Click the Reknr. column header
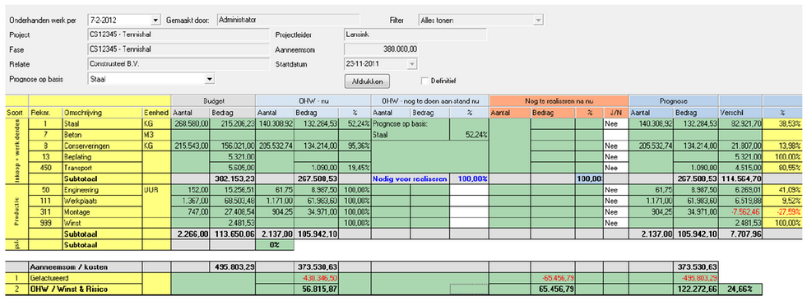This screenshot has width=807, height=301. coord(45,113)
